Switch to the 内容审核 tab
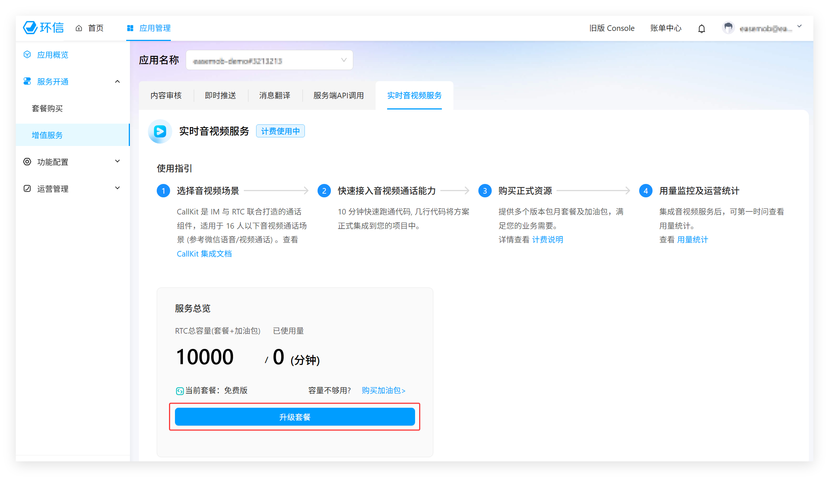Screen dimensions: 829x477 pos(166,96)
